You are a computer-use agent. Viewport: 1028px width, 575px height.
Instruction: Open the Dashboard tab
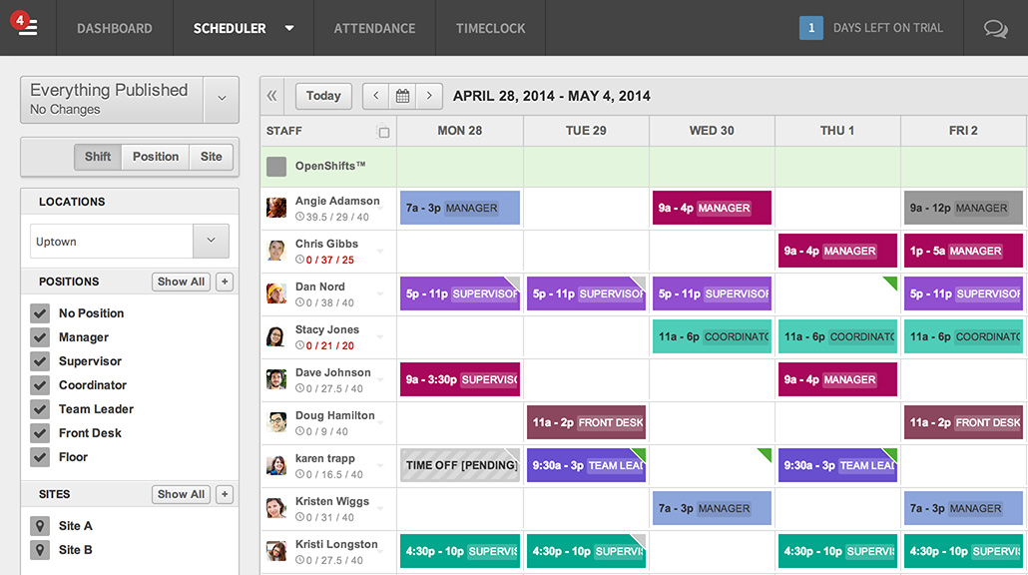[x=115, y=28]
